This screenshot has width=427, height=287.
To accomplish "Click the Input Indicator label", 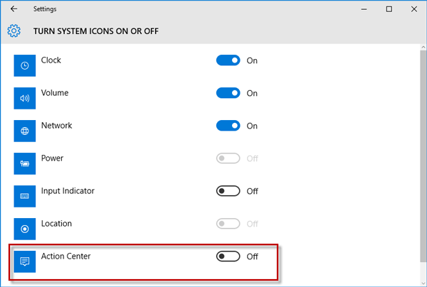I will (x=68, y=191).
